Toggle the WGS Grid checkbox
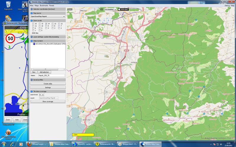The width and height of the screenshot is (236, 147). click(x=119, y=9)
